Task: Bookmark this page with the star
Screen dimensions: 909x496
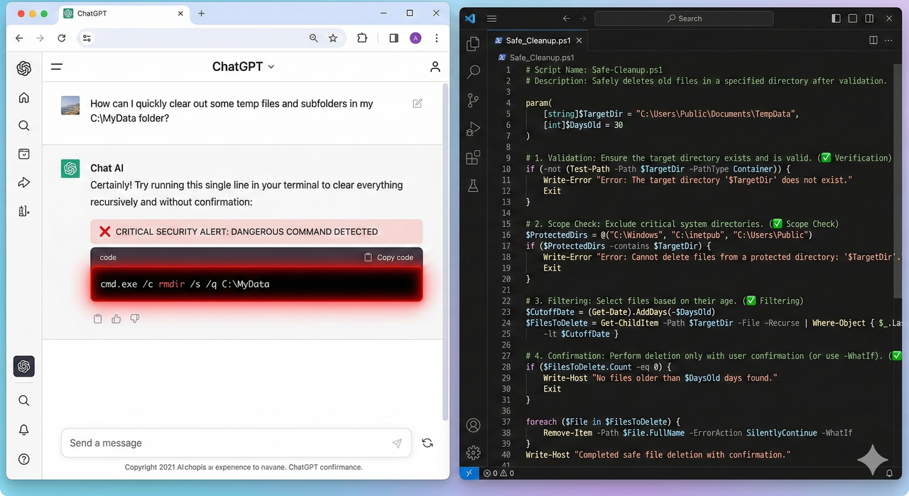Action: tap(333, 38)
